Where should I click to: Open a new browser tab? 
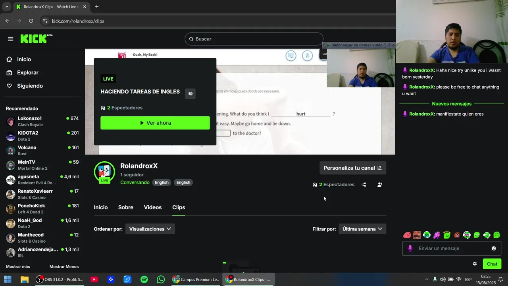click(x=97, y=7)
